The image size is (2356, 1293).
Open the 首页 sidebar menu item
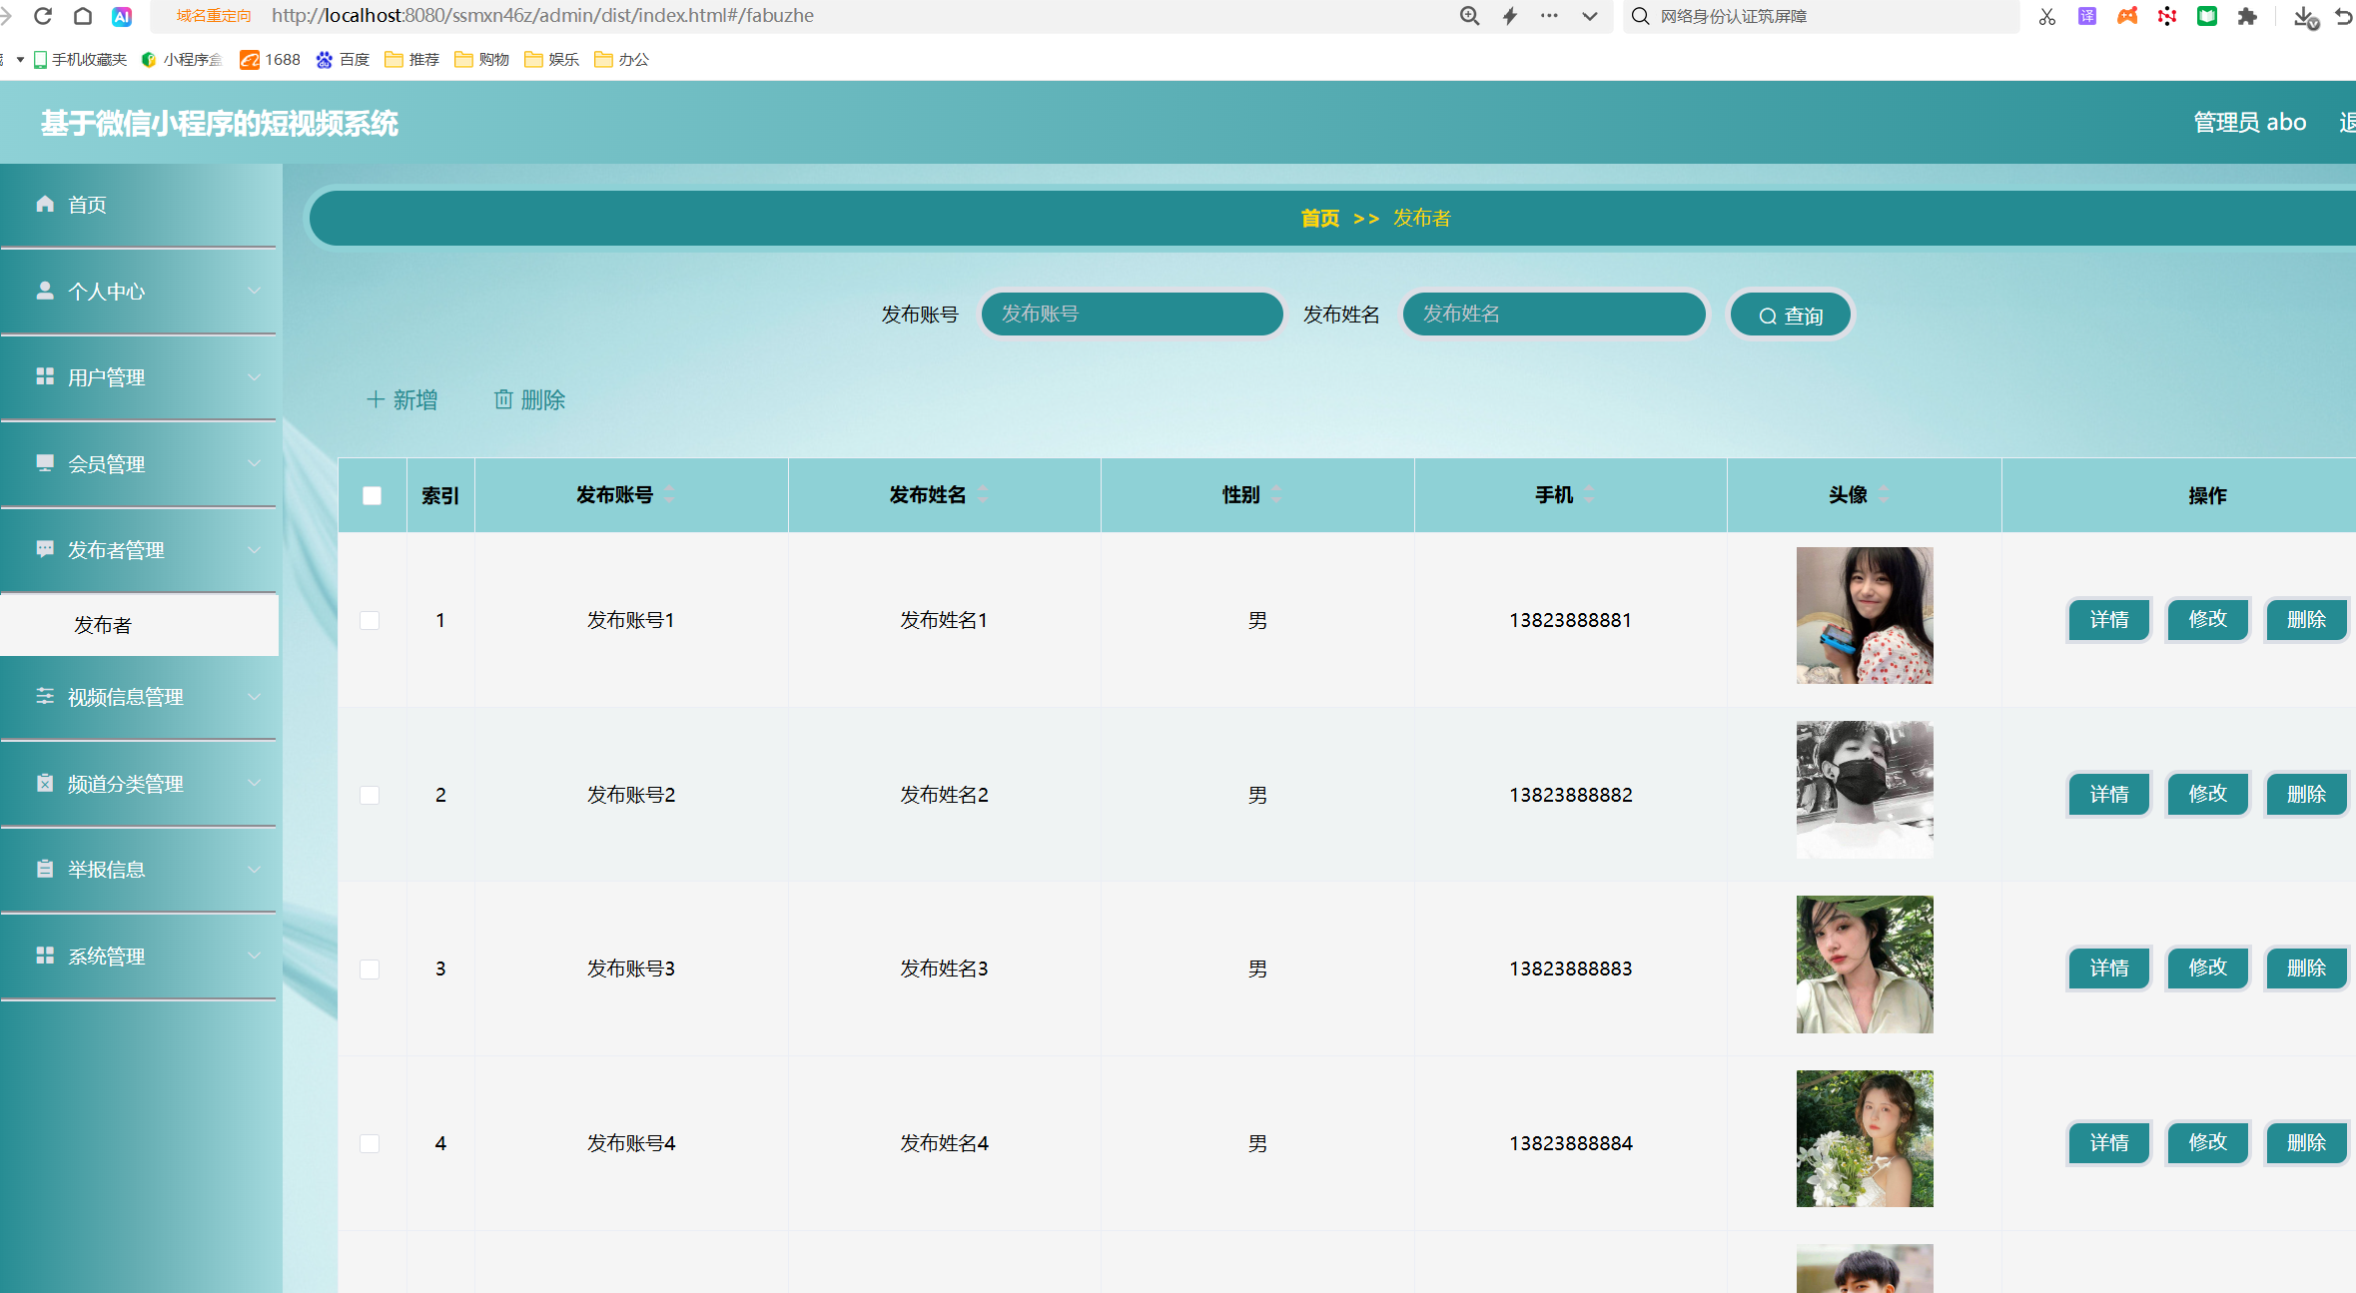(x=139, y=205)
